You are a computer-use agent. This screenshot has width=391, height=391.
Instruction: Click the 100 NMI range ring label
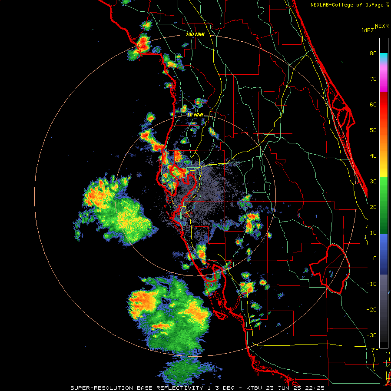tap(195, 34)
